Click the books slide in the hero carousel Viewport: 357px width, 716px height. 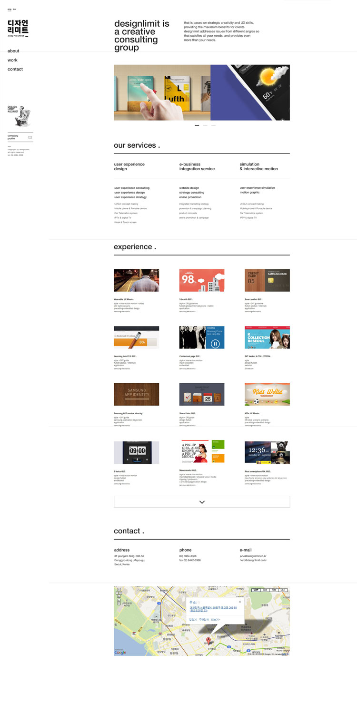click(162, 92)
